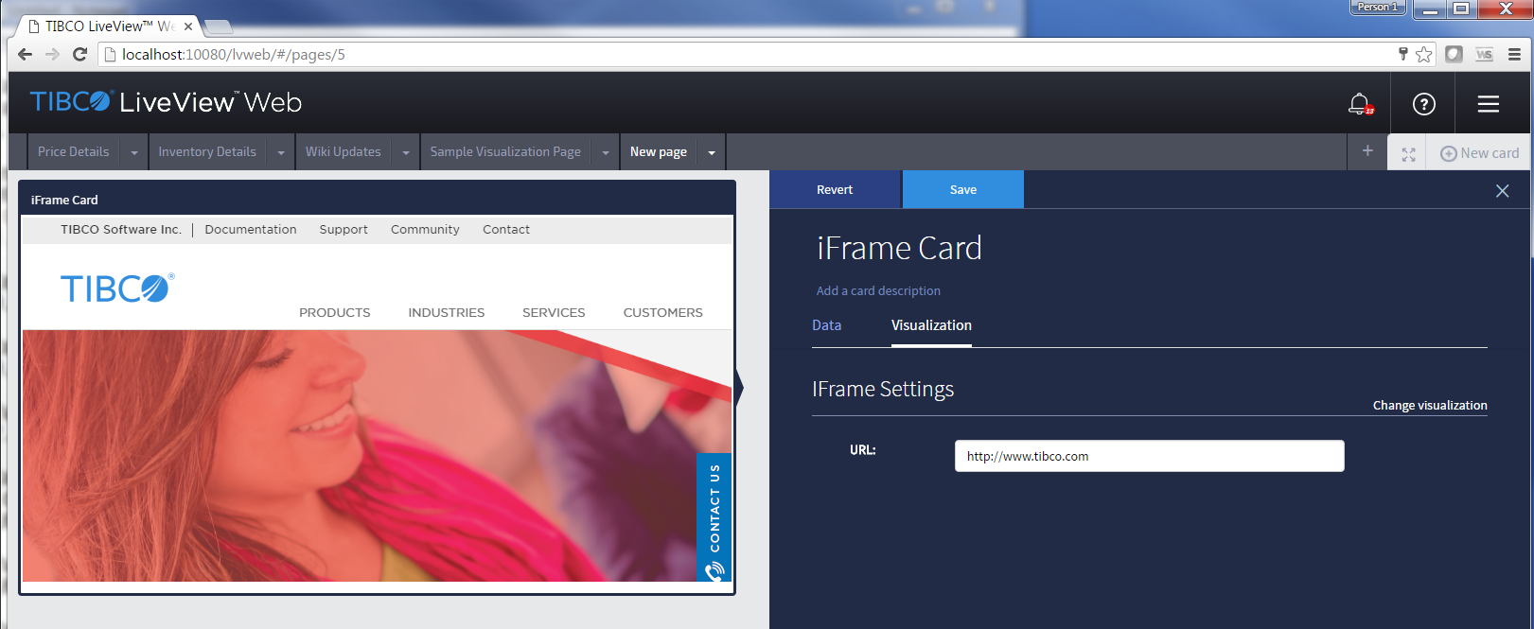This screenshot has width=1534, height=629.
Task: Click the Revert button
Action: tap(835, 190)
